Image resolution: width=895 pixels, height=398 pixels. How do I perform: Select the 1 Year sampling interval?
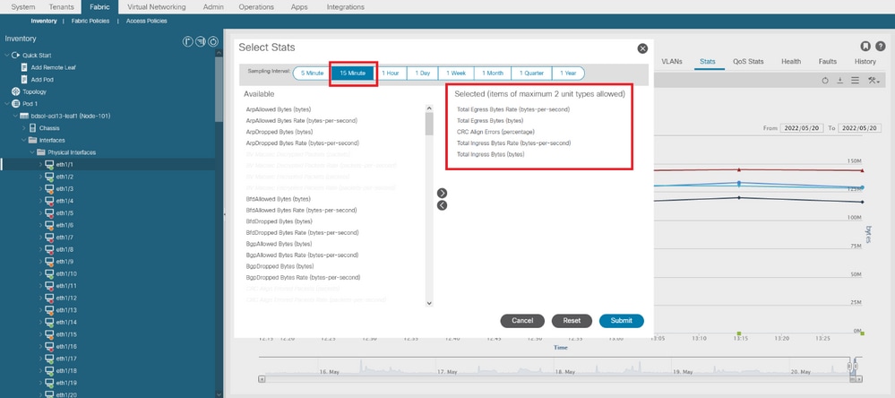coord(568,74)
